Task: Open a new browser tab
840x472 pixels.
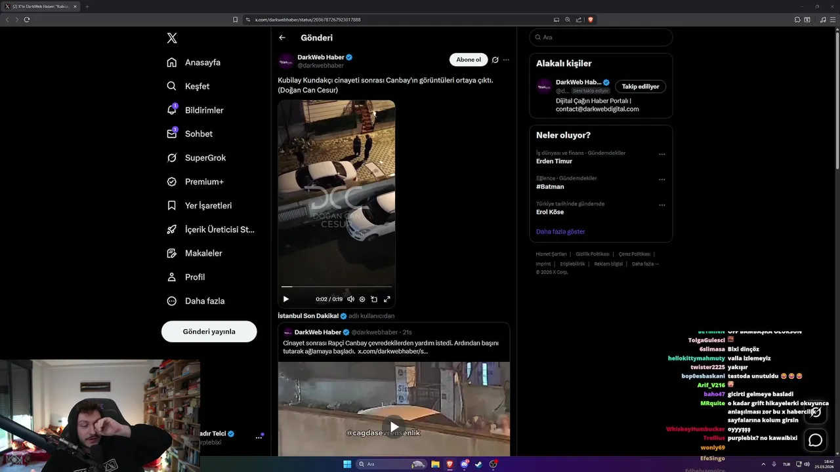Action: pyautogui.click(x=87, y=7)
